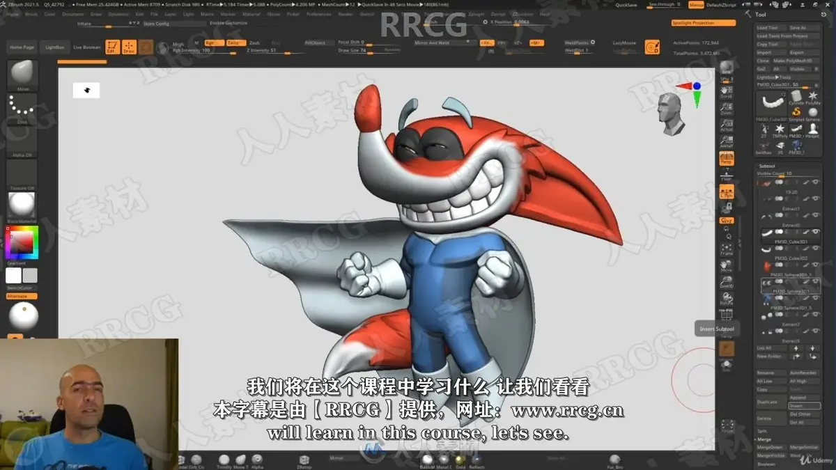Click the Zoom canvas icon
Image resolution: width=836 pixels, height=470 pixels.
click(x=727, y=109)
